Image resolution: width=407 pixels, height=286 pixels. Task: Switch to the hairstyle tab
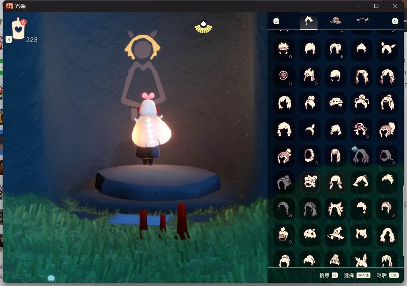pos(308,21)
